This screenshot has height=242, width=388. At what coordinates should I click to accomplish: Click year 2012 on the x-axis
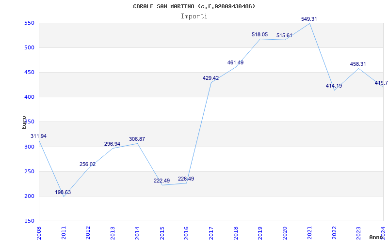(88, 232)
